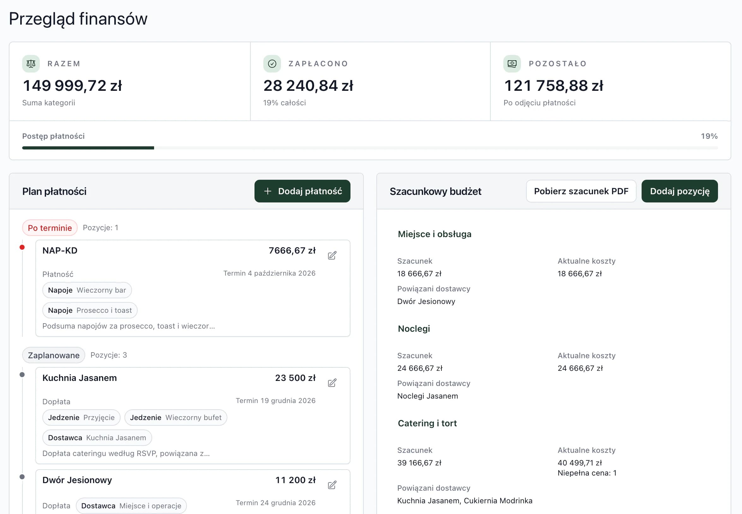Viewport: 742px width, 514px height.
Task: Open the Dwór Jesionowy payment title
Action: click(x=77, y=480)
